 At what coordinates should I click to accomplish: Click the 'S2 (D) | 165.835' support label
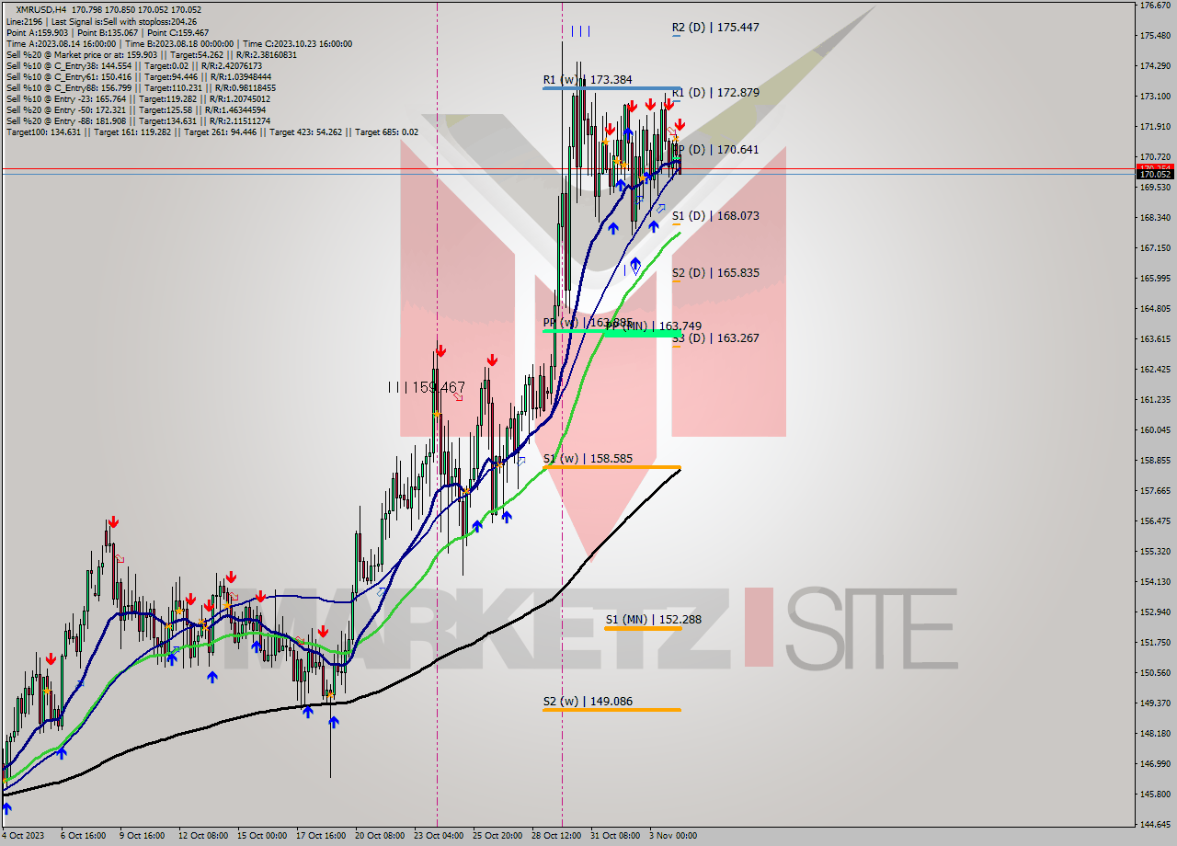pos(715,273)
